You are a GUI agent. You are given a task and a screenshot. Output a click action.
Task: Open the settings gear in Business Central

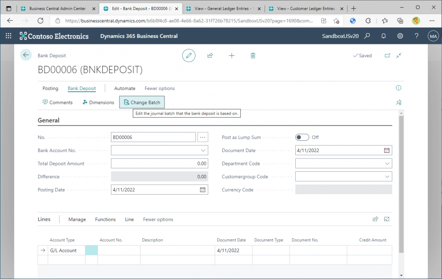[400, 36]
